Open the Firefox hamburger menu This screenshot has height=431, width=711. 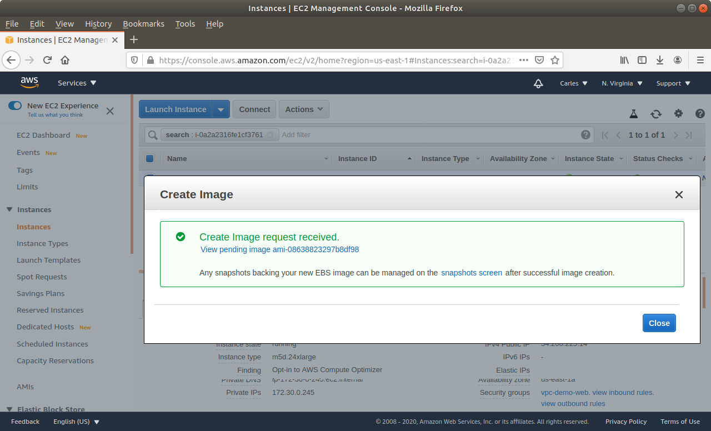[x=700, y=60]
